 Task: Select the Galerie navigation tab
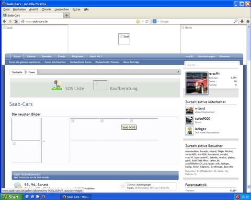pyautogui.click(x=31, y=56)
